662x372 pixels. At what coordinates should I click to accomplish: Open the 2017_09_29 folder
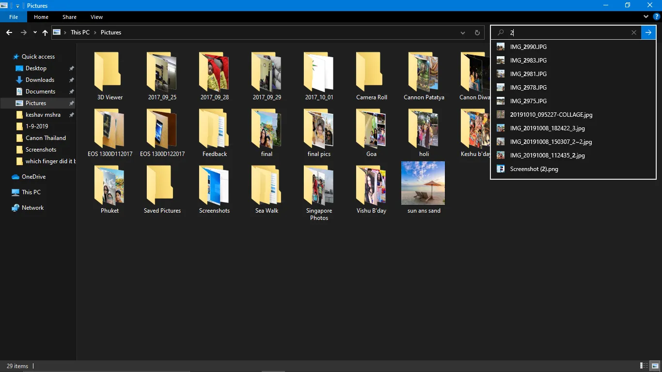[267, 76]
